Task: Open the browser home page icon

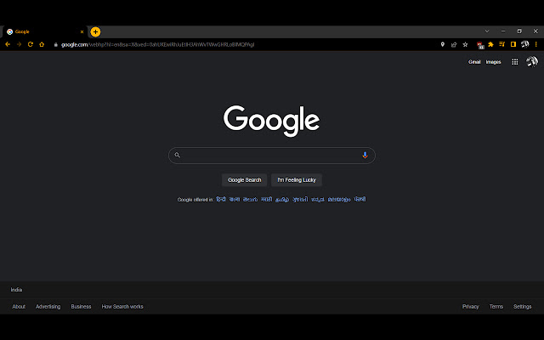Action: click(42, 44)
